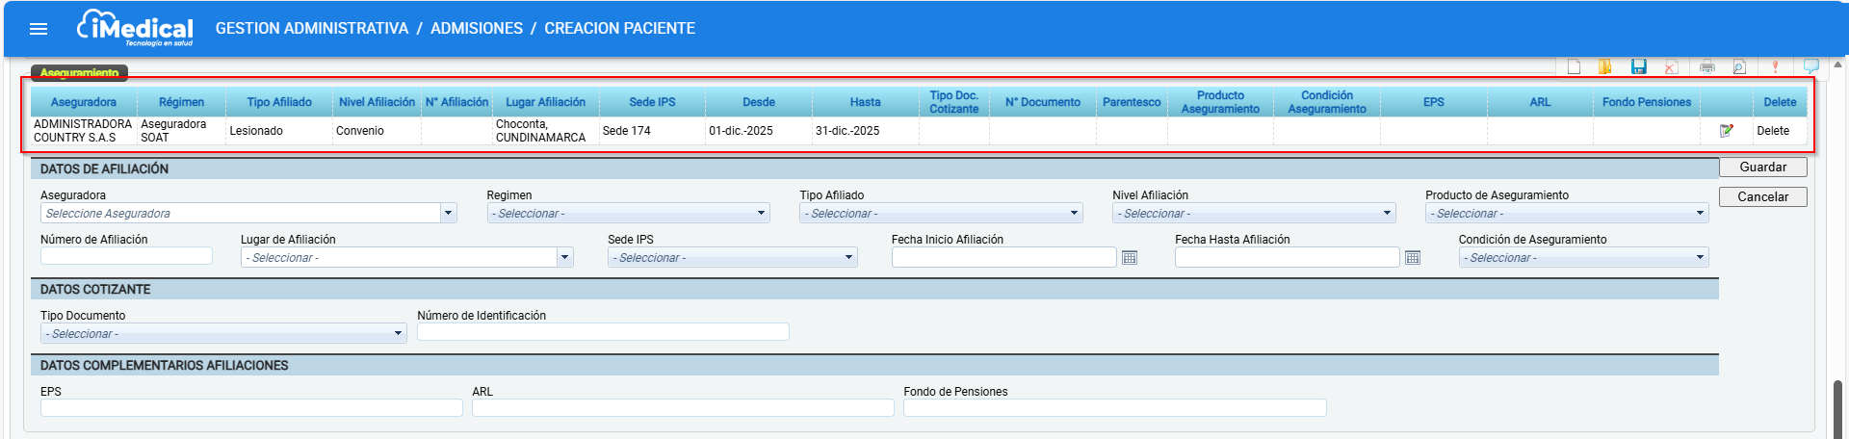Click the Guardar button
Screen dimensions: 1849x439
coord(1762,167)
